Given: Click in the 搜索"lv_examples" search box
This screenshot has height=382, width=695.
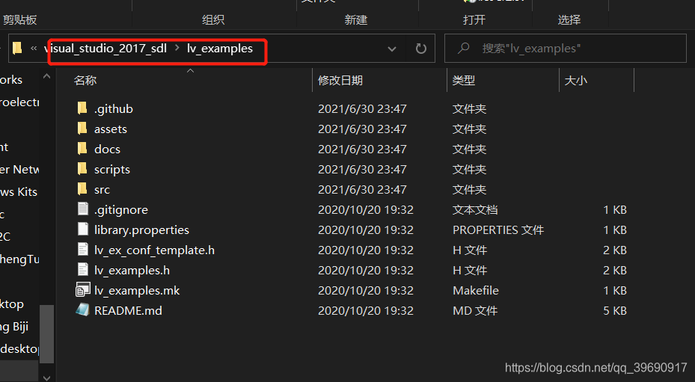Looking at the screenshot, I should click(x=565, y=49).
